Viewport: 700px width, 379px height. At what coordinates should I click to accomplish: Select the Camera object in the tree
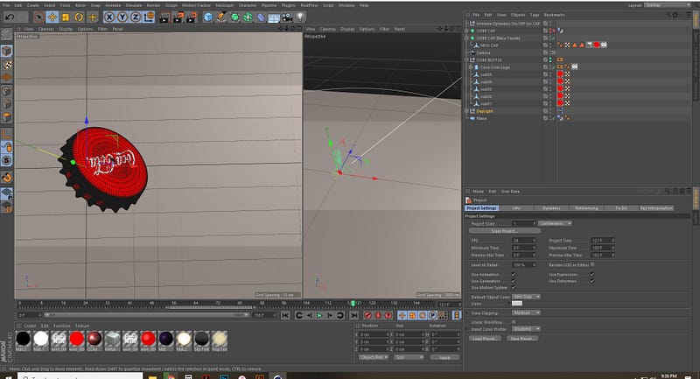[x=483, y=53]
